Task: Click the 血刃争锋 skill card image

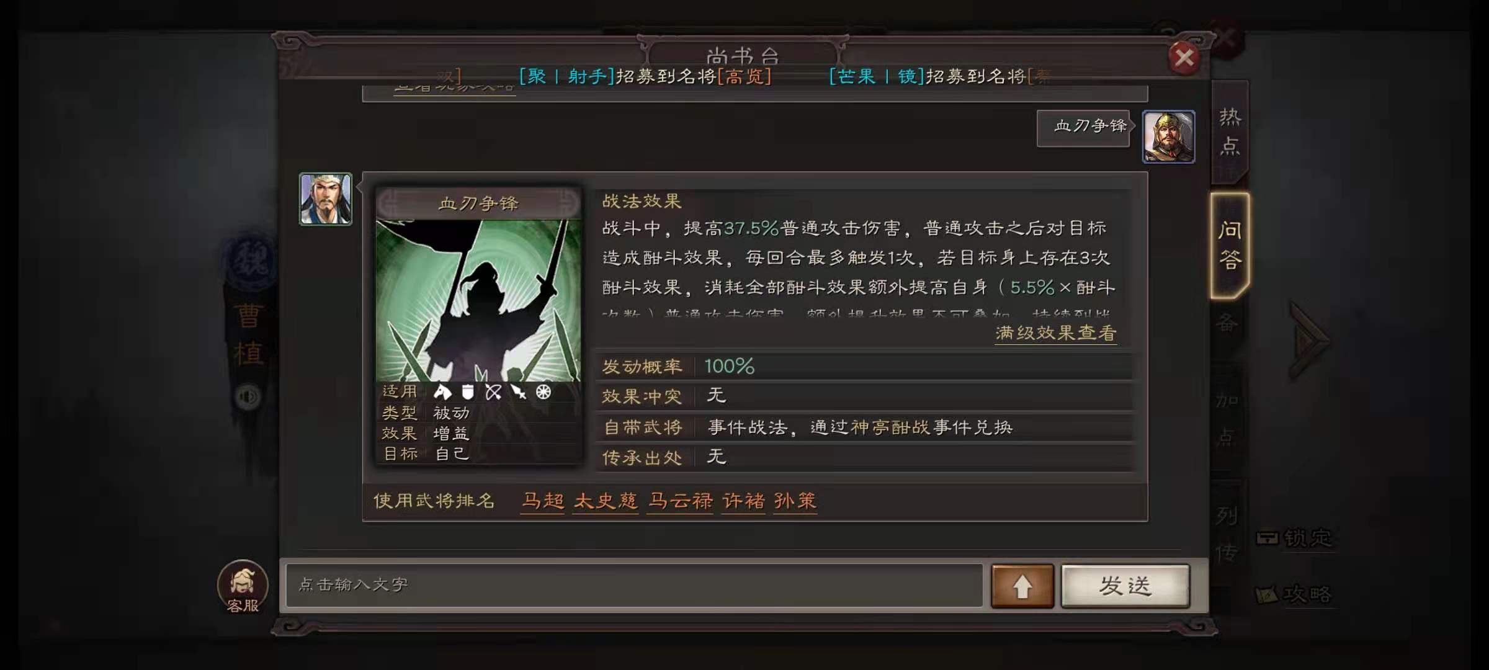Action: pyautogui.click(x=478, y=300)
